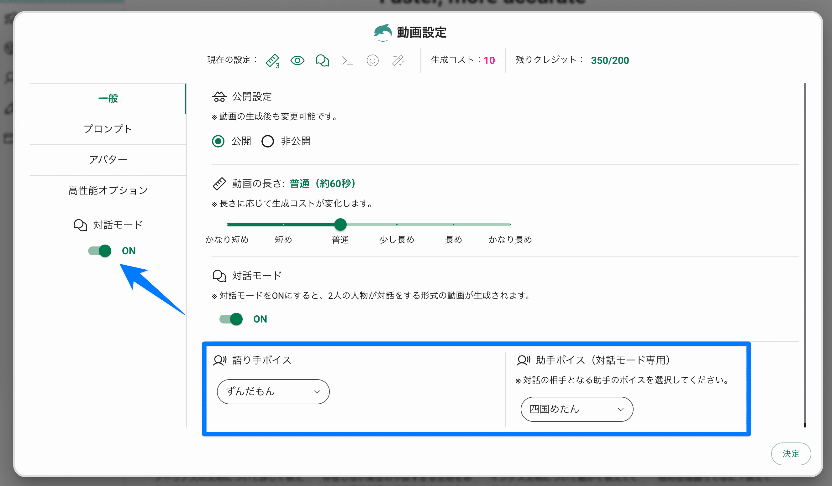832x486 pixels.
Task: Open the 高性能オプション tab
Action: (x=108, y=190)
